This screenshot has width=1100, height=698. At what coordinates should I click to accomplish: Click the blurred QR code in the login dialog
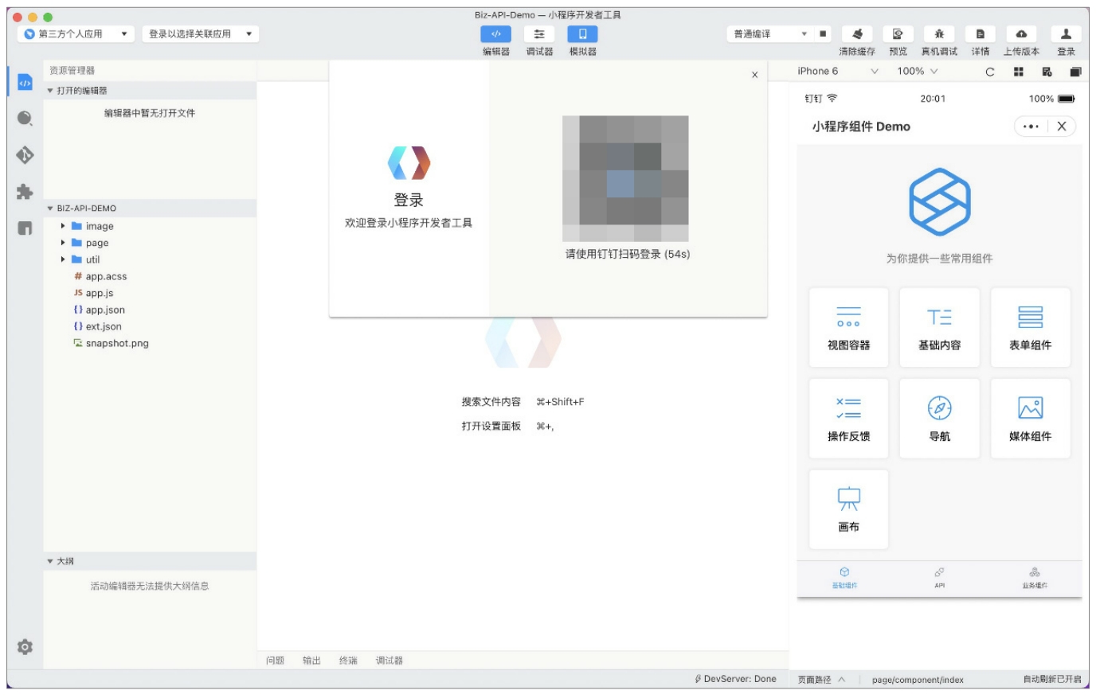(625, 178)
